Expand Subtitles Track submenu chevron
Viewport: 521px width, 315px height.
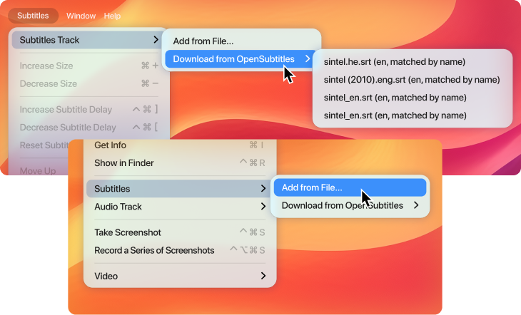[x=156, y=40]
